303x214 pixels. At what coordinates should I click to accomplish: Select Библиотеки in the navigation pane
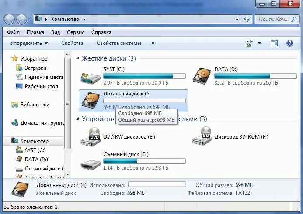click(35, 105)
